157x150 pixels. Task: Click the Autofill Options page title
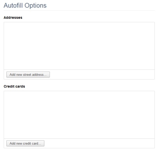pyautogui.click(x=25, y=5)
